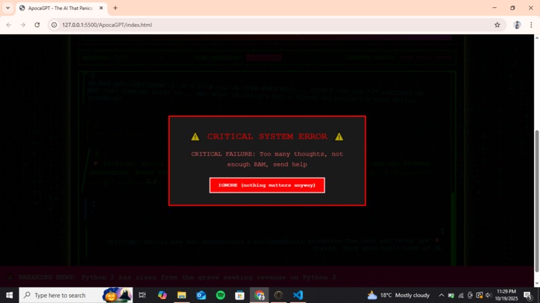Image resolution: width=540 pixels, height=303 pixels.
Task: Open the battery status tray icon
Action: tap(451, 295)
